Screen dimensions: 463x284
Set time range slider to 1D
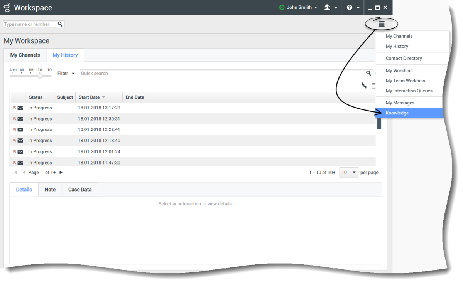[x=49, y=76]
